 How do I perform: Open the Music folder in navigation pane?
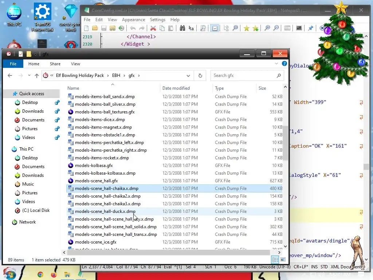28,184
